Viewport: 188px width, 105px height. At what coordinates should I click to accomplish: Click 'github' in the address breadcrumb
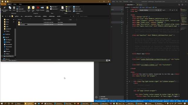(17, 16)
